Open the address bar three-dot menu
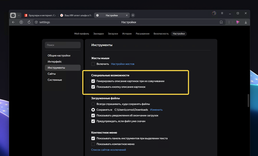 coord(229,22)
